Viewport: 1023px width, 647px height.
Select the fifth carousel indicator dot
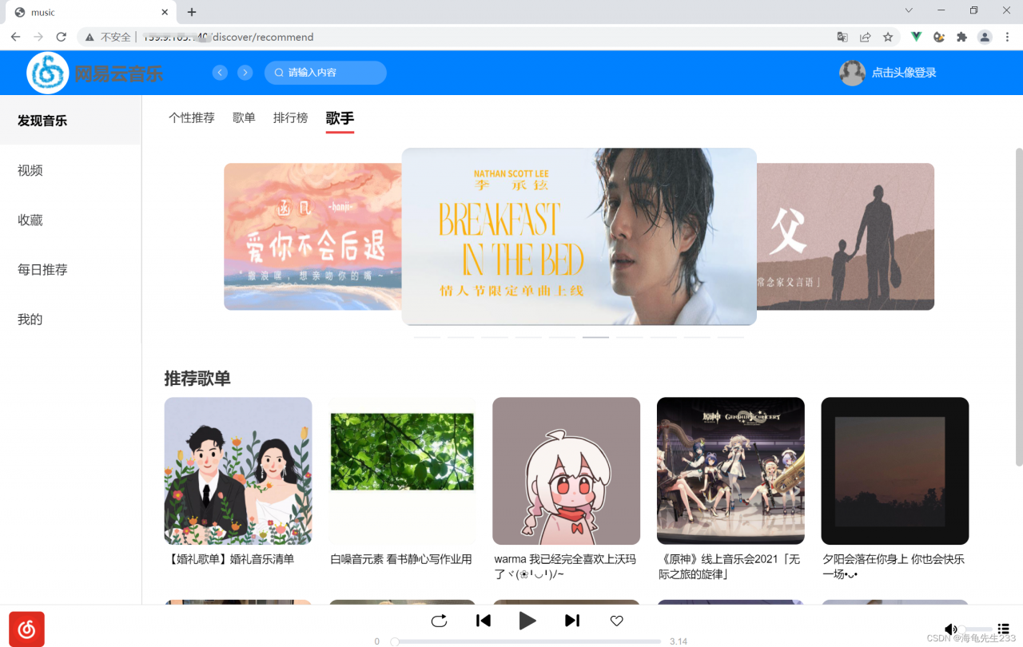[x=562, y=336]
